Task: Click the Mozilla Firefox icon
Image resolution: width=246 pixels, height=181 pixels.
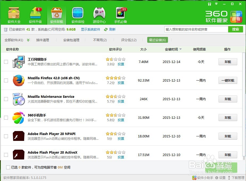Action: click(x=19, y=81)
